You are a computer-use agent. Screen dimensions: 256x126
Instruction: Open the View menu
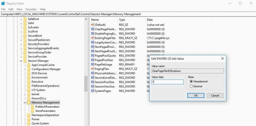pyautogui.click(x=19, y=9)
